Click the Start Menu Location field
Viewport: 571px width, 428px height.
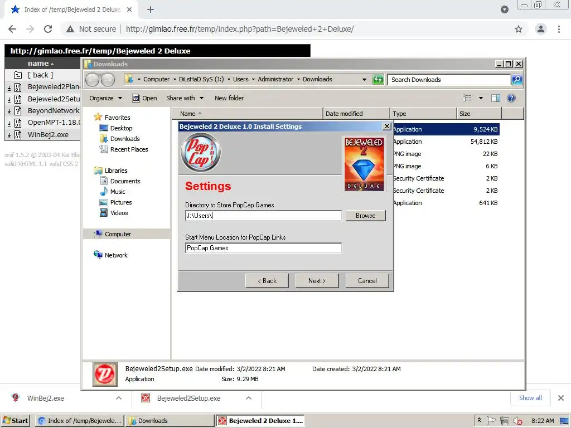(x=263, y=248)
